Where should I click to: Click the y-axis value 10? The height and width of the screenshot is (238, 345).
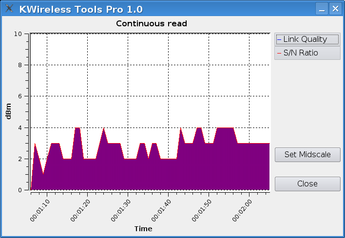pos(18,34)
